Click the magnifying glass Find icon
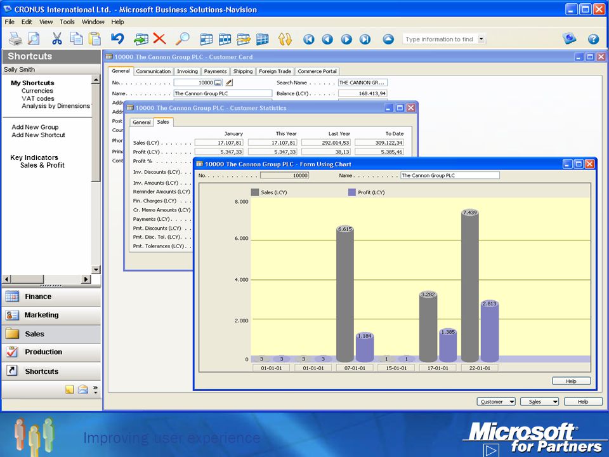609x457 pixels. click(x=182, y=39)
